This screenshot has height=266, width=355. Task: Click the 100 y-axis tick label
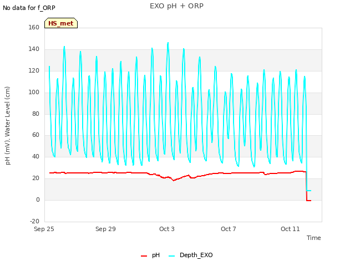point(34,92)
